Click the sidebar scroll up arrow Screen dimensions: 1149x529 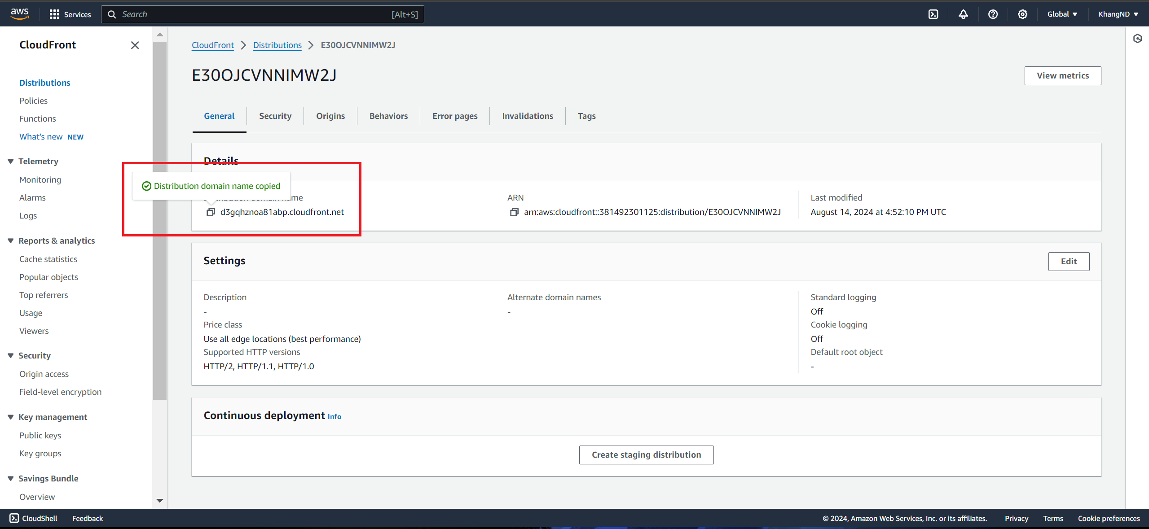(x=160, y=35)
